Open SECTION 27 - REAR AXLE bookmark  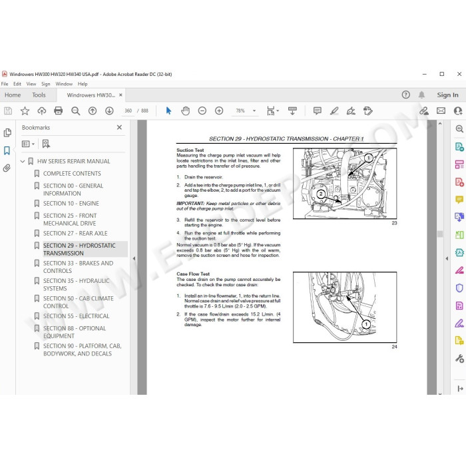[75, 234]
